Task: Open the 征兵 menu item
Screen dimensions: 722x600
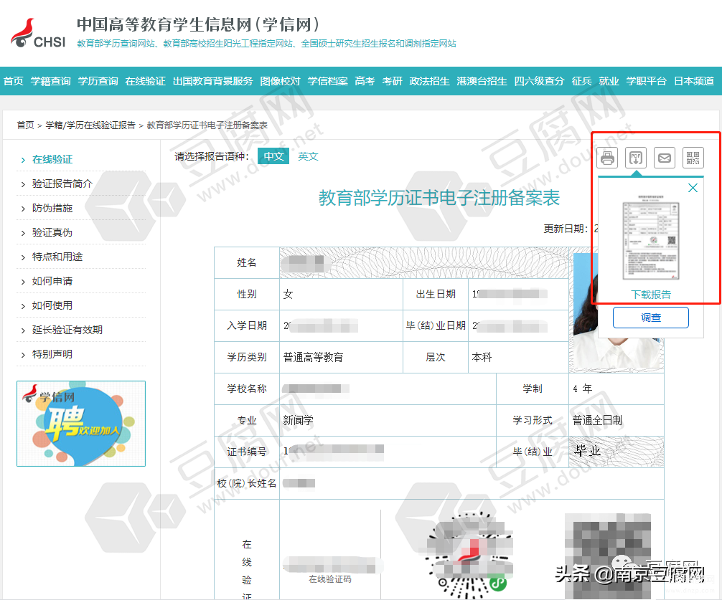Action: click(581, 82)
